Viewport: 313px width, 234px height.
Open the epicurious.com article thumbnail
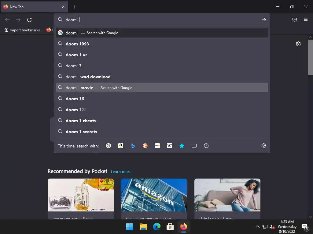[81, 195]
